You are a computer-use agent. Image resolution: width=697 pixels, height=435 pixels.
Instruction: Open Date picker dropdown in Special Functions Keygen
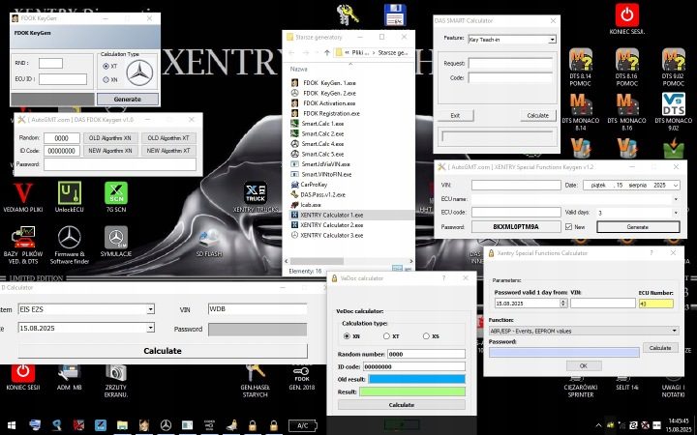point(676,185)
